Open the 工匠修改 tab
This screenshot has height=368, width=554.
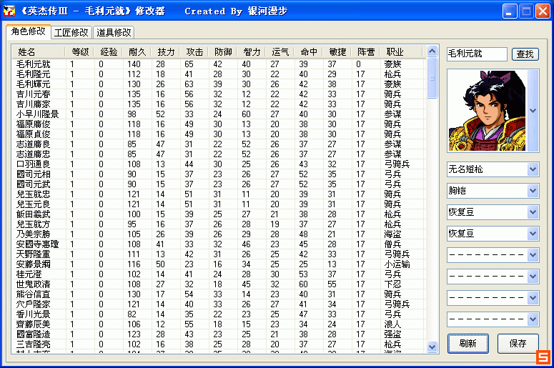tap(71, 32)
